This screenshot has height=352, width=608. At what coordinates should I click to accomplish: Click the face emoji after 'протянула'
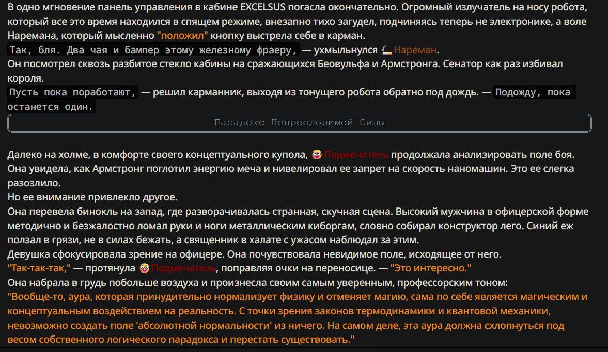pyautogui.click(x=145, y=268)
